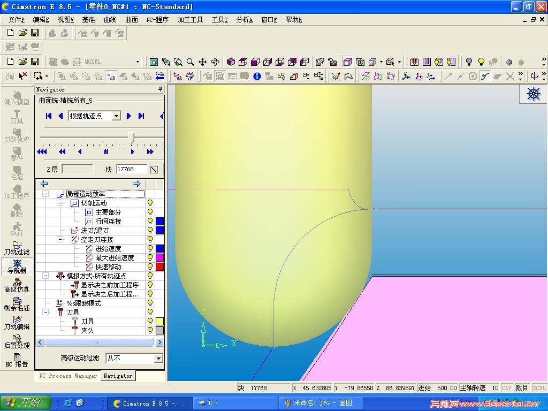Toggle light bulb for 夹头
This screenshot has width=548, height=411.
point(150,330)
